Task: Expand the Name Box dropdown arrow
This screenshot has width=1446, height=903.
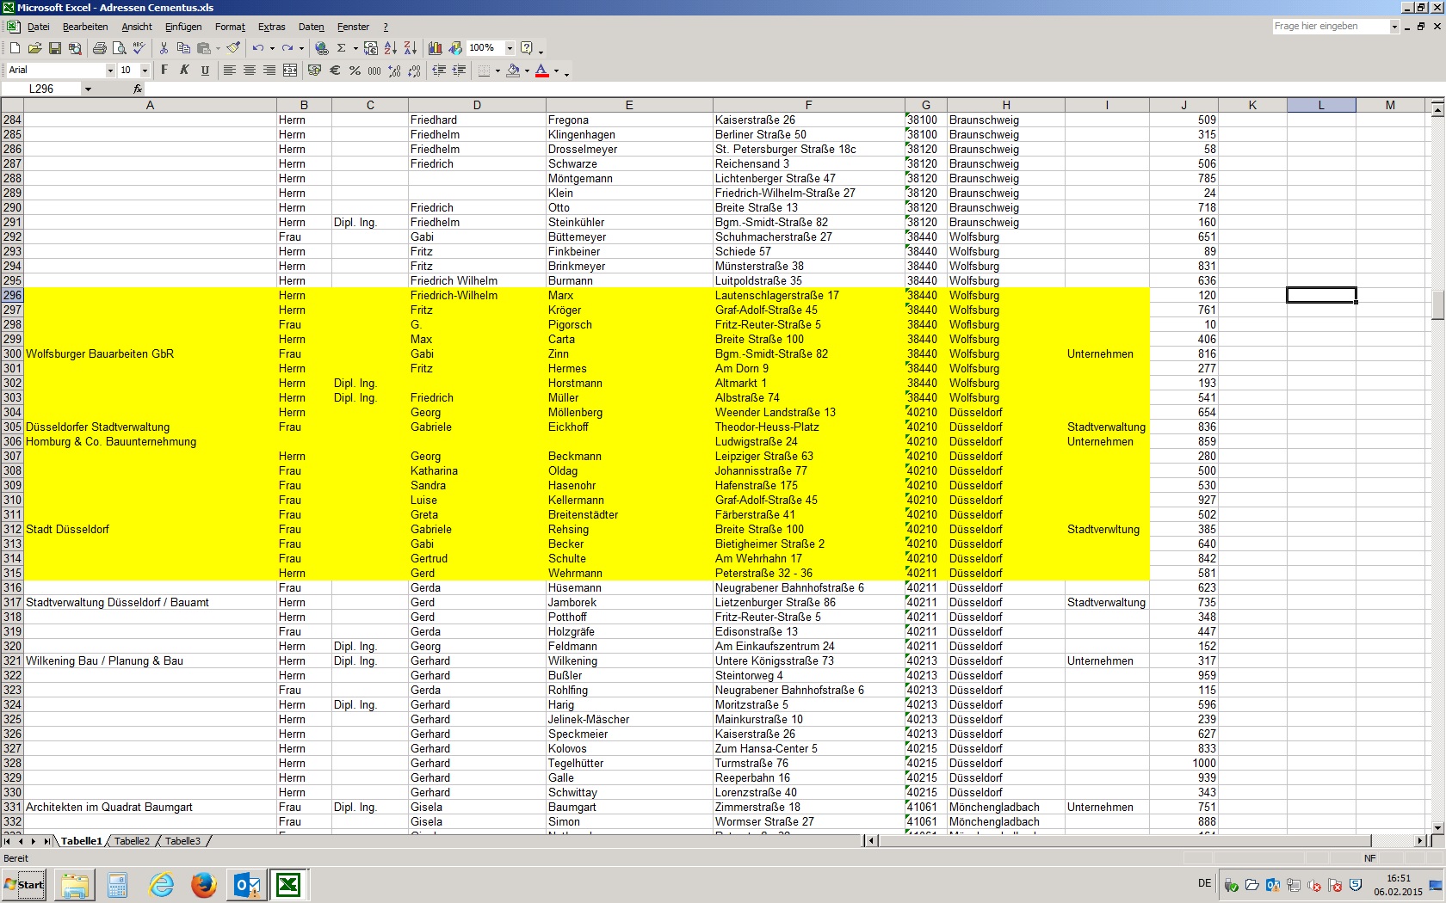Action: 88,89
